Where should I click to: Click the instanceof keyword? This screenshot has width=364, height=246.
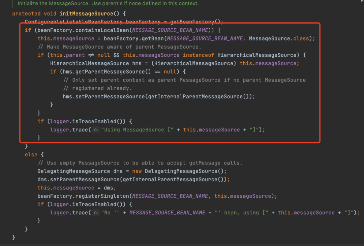[199, 55]
